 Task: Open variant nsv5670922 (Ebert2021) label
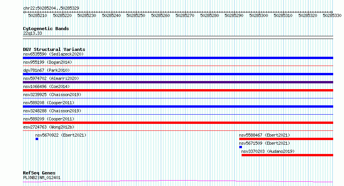click(61, 135)
